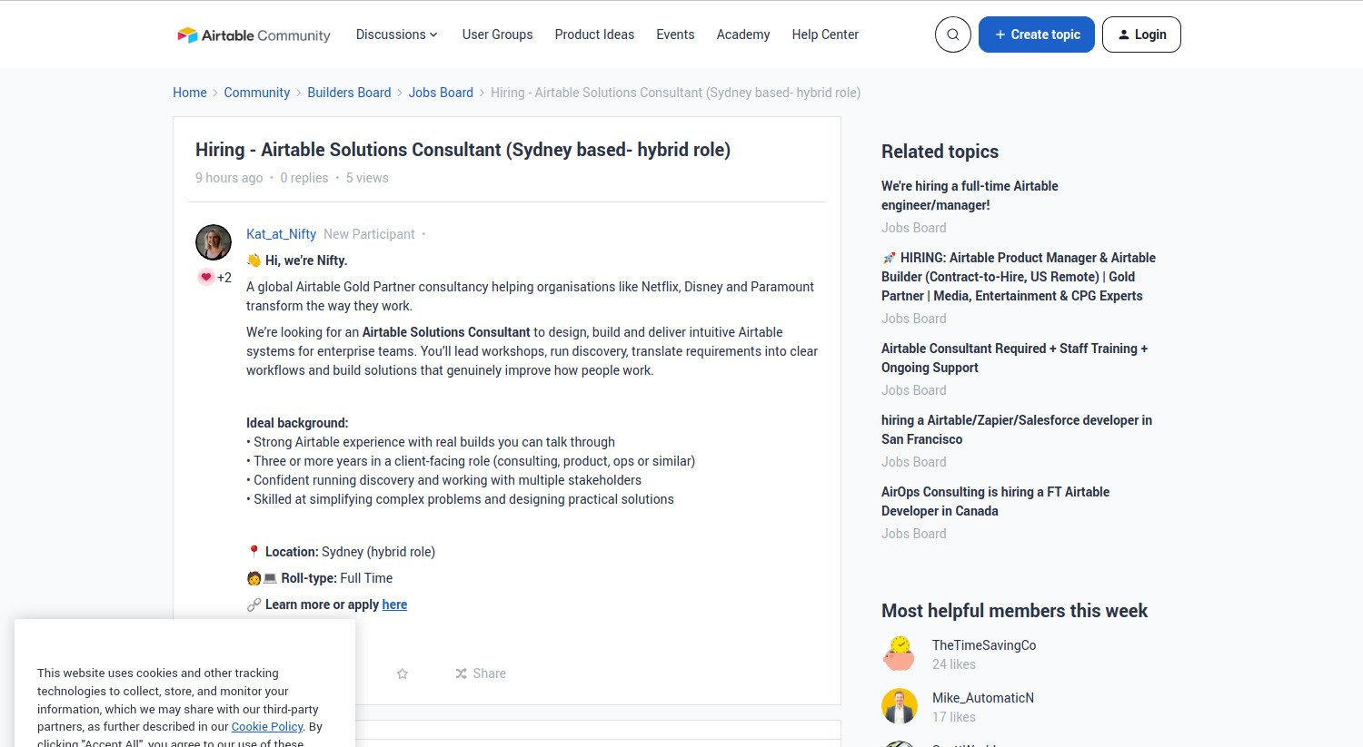
Task: Click the Airtable Community logo
Action: pyautogui.click(x=253, y=34)
